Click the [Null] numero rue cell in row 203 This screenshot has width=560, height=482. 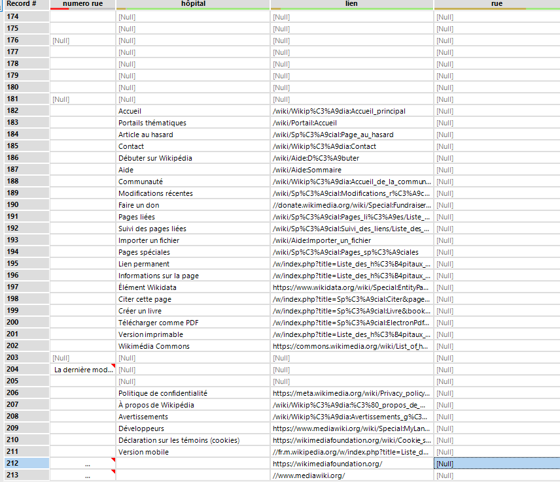[x=82, y=359]
